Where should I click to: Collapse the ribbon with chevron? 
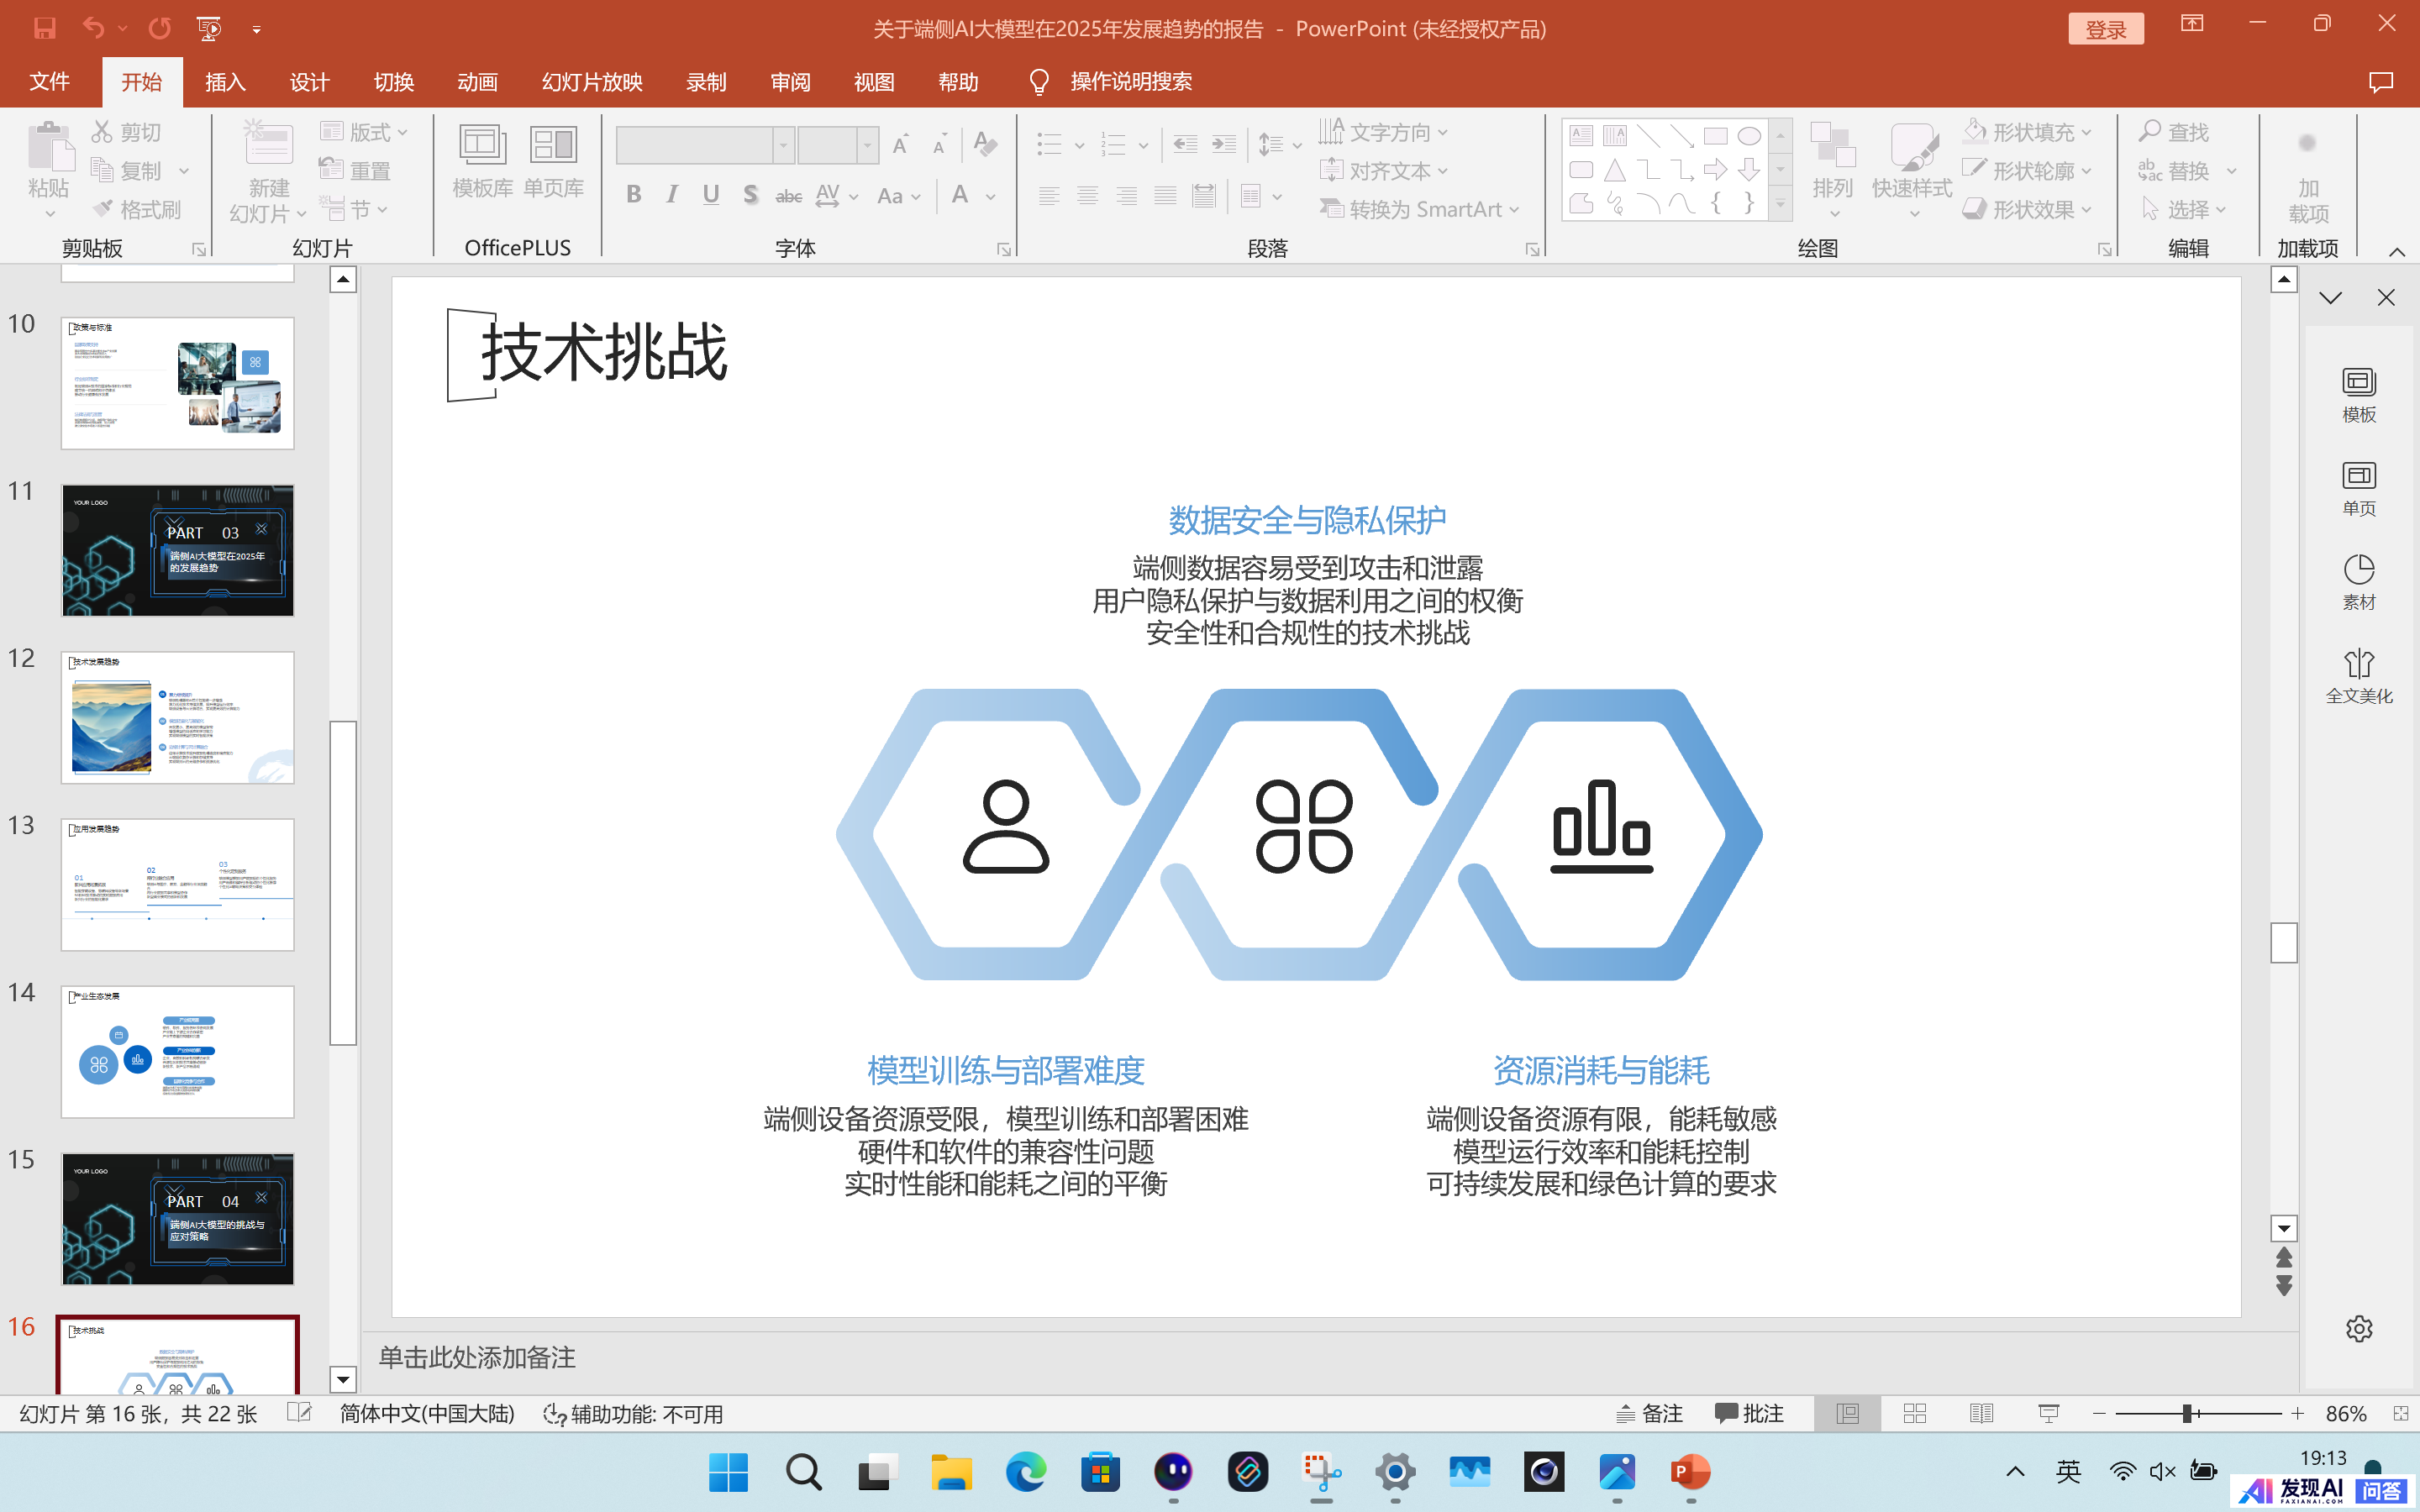click(2396, 251)
